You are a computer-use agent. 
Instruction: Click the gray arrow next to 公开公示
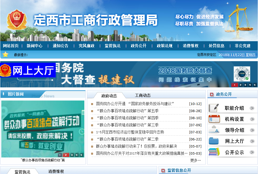click(x=252, y=152)
